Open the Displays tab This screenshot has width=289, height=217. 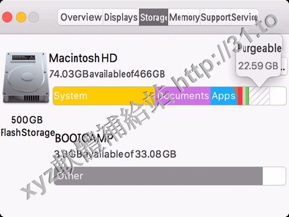[121, 17]
